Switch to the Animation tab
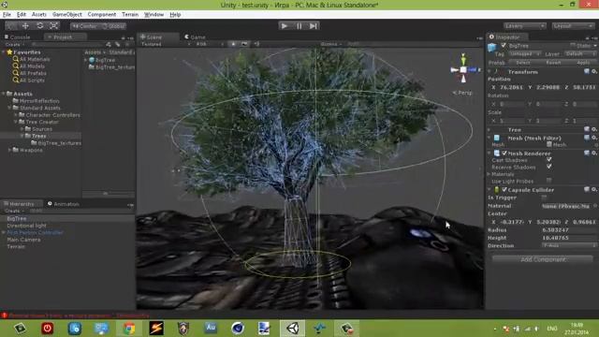The image size is (599, 337). point(64,204)
